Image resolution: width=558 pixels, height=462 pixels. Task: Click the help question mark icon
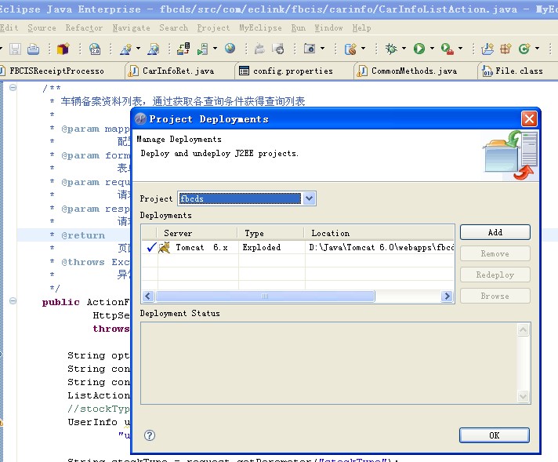(150, 435)
